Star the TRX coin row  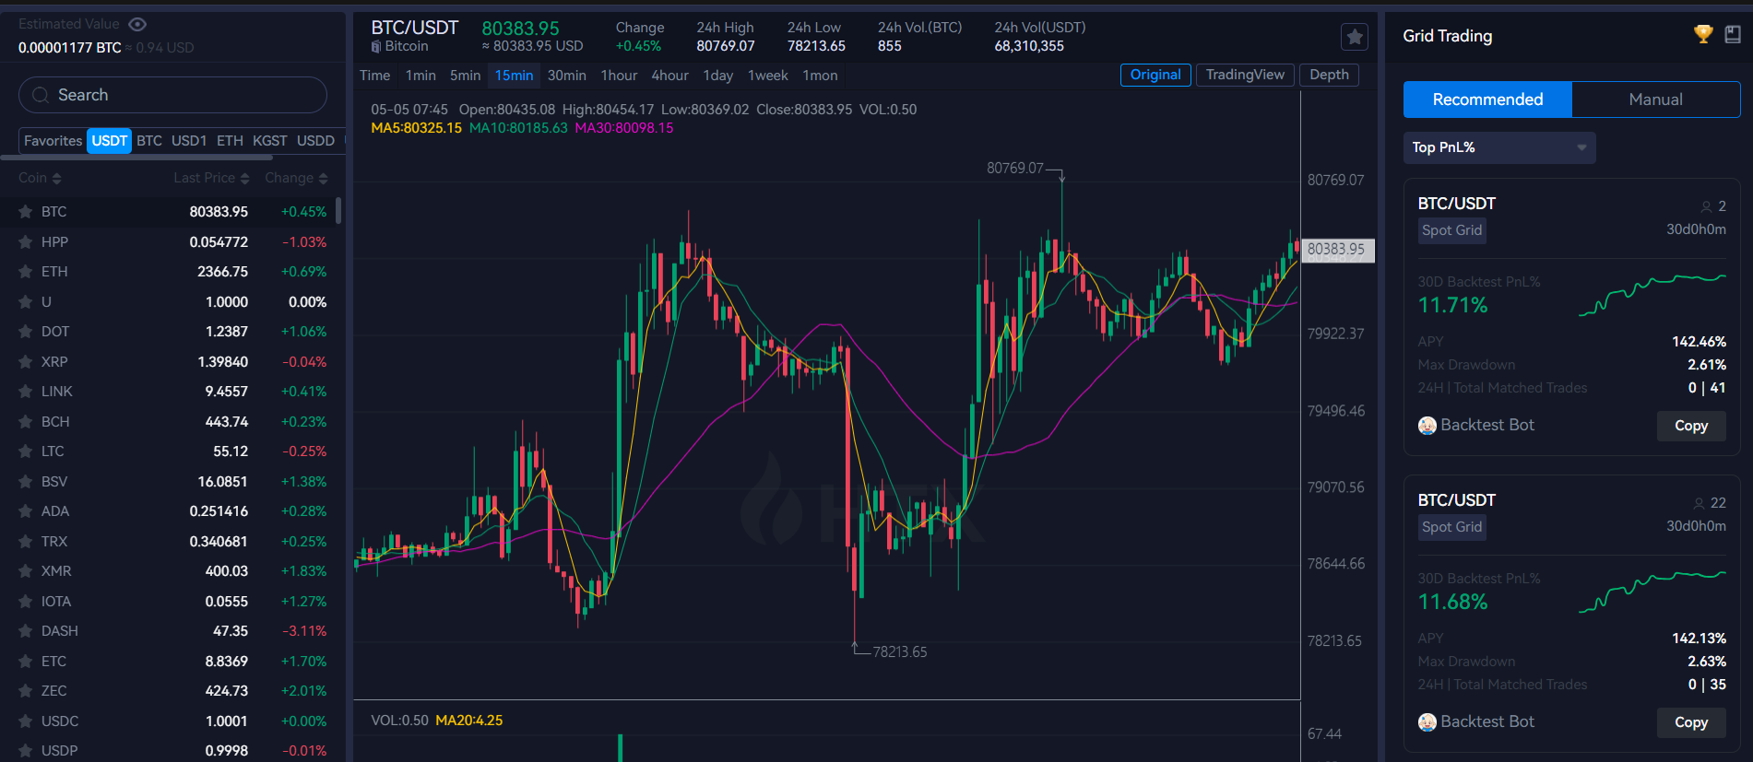click(26, 542)
